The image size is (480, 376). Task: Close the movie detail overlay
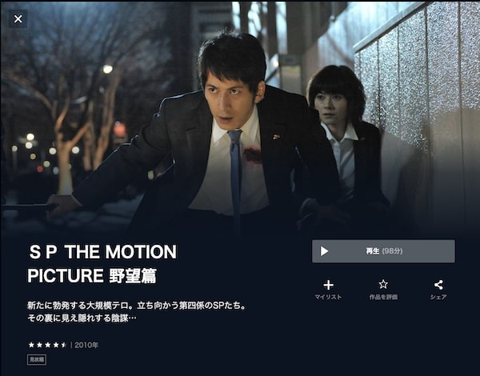coord(18,19)
